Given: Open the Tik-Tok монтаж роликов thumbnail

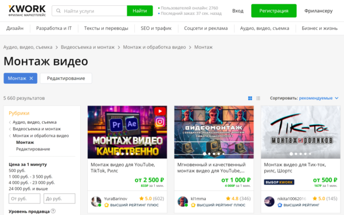Looking at the screenshot, I should point(300,132).
